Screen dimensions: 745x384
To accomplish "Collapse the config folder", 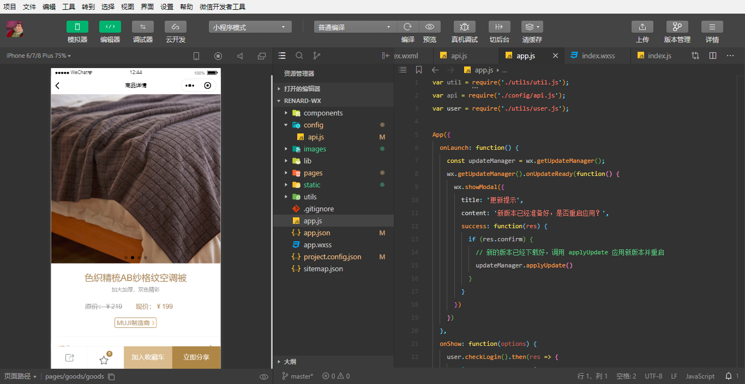I will point(333,125).
